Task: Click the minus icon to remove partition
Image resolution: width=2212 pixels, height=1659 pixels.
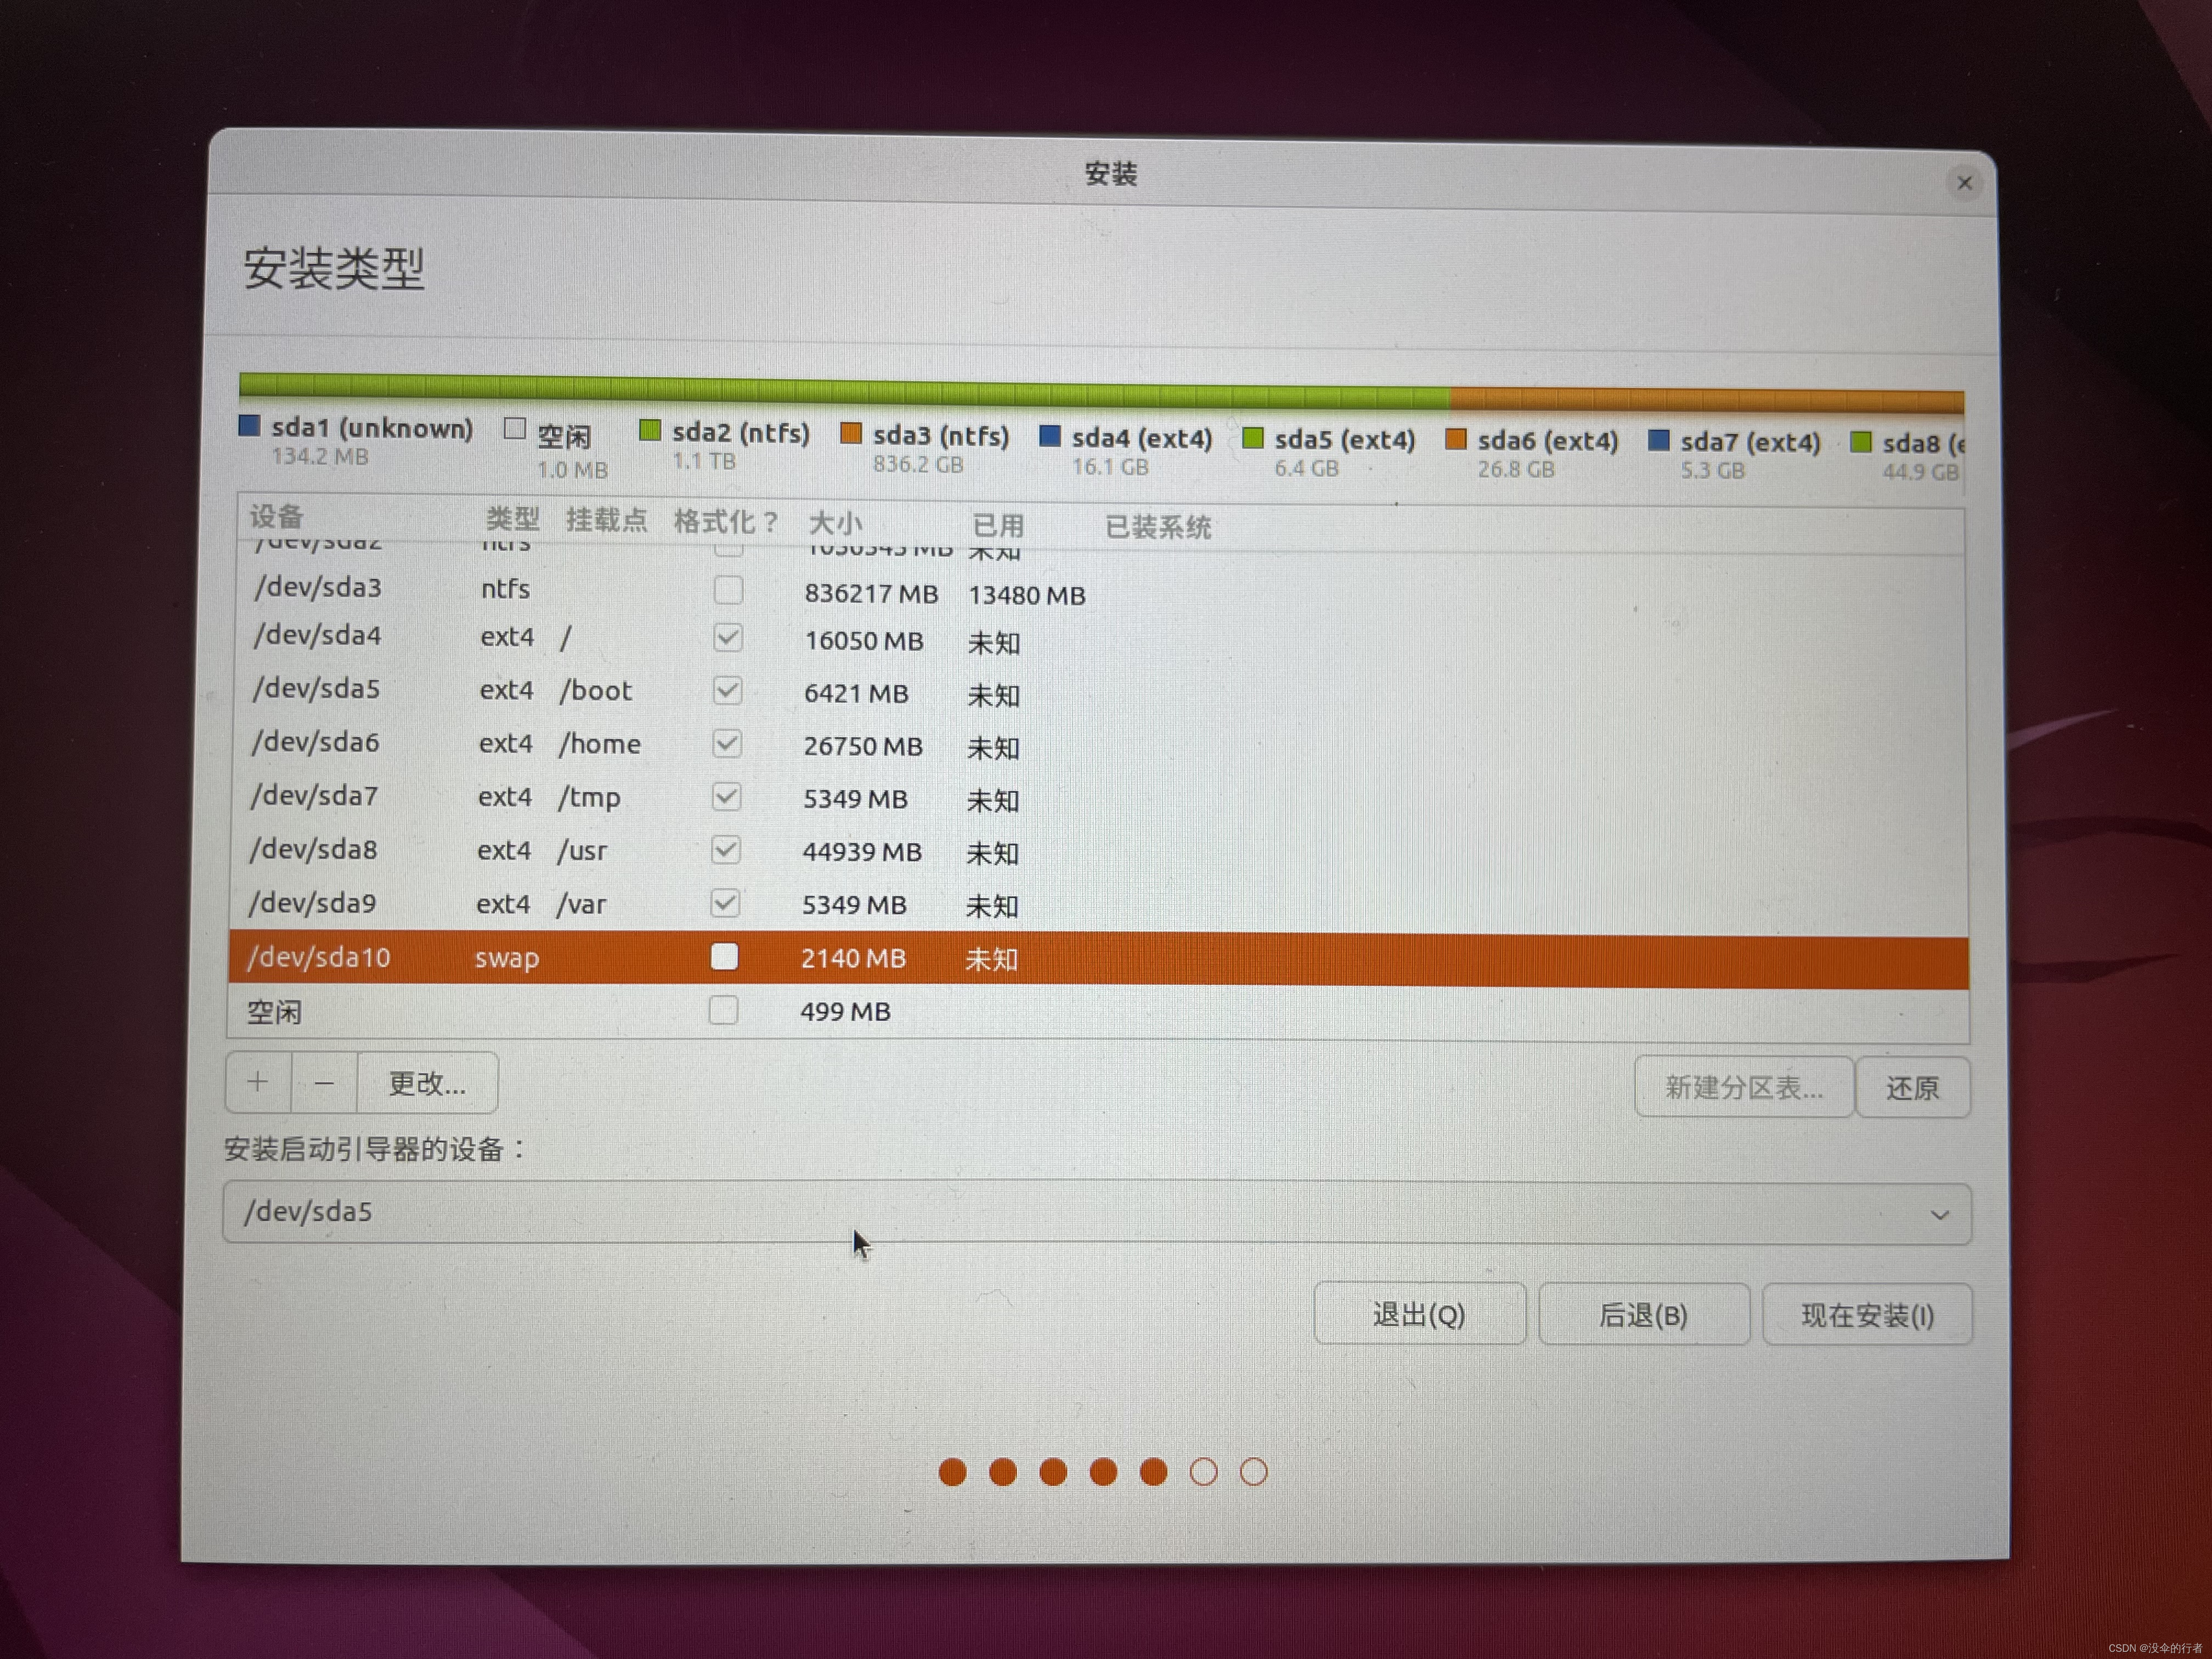Action: [x=324, y=1083]
